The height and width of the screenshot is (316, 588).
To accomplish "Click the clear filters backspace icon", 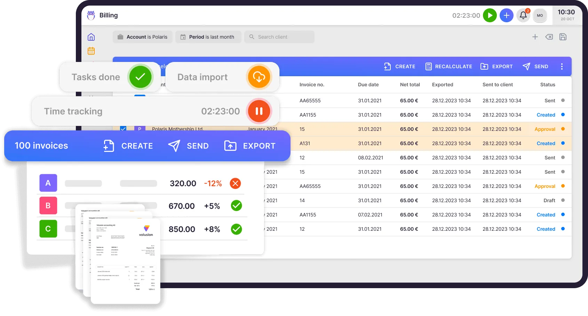I will click(549, 37).
